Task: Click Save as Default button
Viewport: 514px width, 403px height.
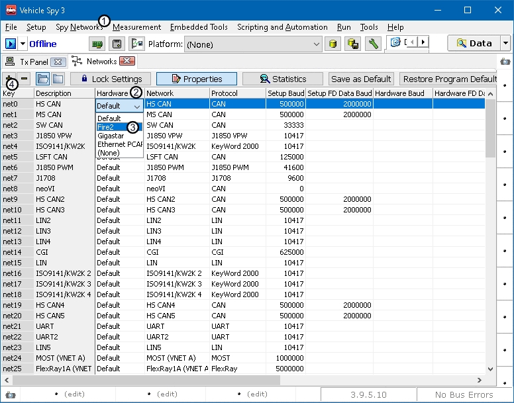Action: tap(361, 79)
